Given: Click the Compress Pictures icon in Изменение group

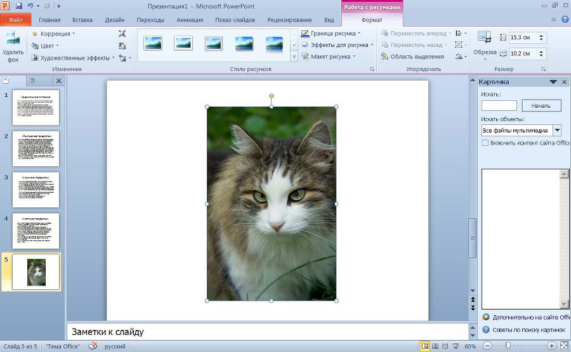Looking at the screenshot, I should pos(122,34).
